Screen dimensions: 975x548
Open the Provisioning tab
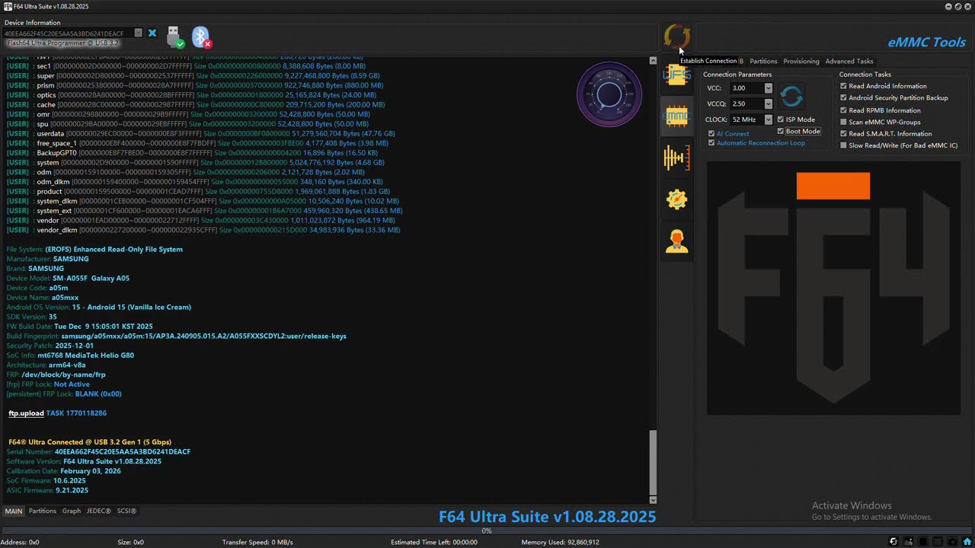(801, 61)
